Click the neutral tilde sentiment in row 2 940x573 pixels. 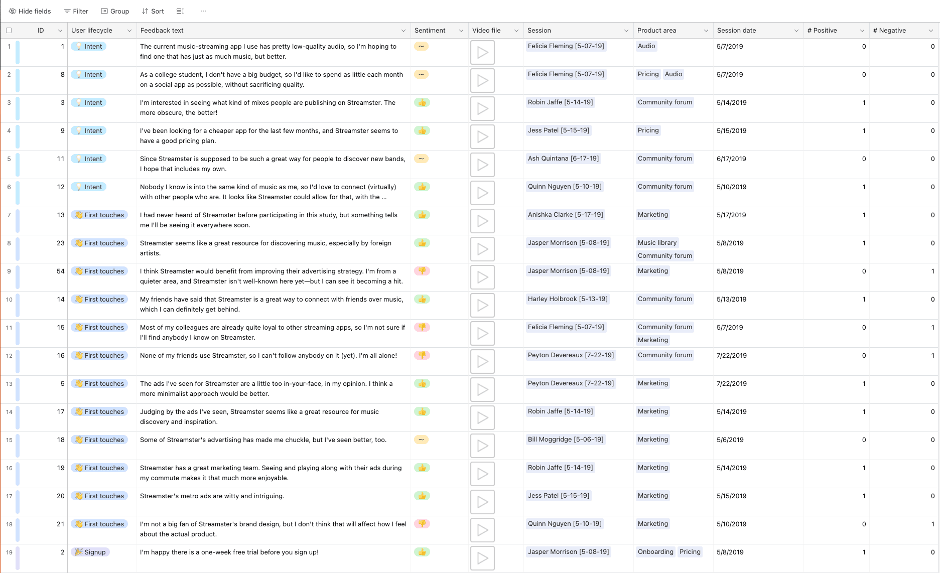pyautogui.click(x=421, y=74)
